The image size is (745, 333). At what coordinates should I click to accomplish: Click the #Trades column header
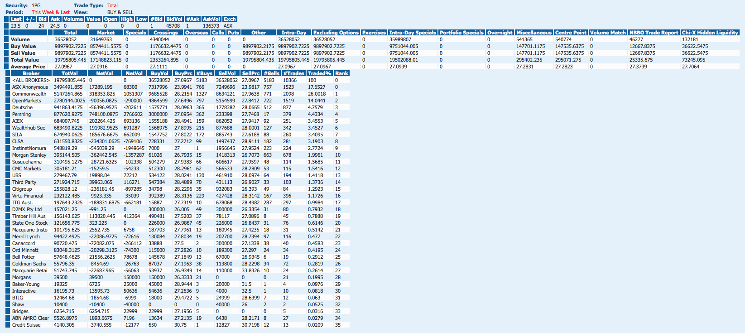pyautogui.click(x=293, y=73)
